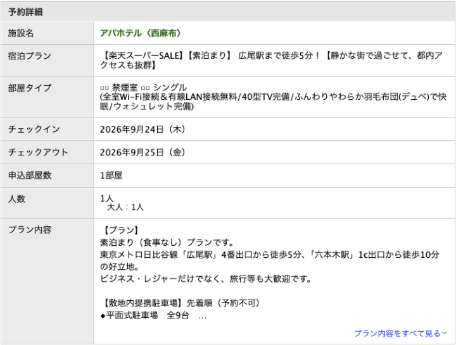
Task: Click the 【敷地内提携駐車場】先着順 text
Action: click(x=180, y=303)
